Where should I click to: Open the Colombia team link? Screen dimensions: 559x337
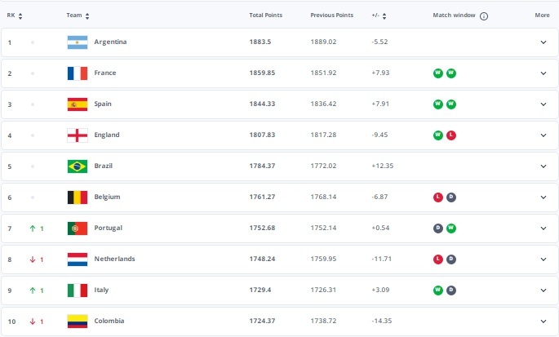tap(109, 321)
